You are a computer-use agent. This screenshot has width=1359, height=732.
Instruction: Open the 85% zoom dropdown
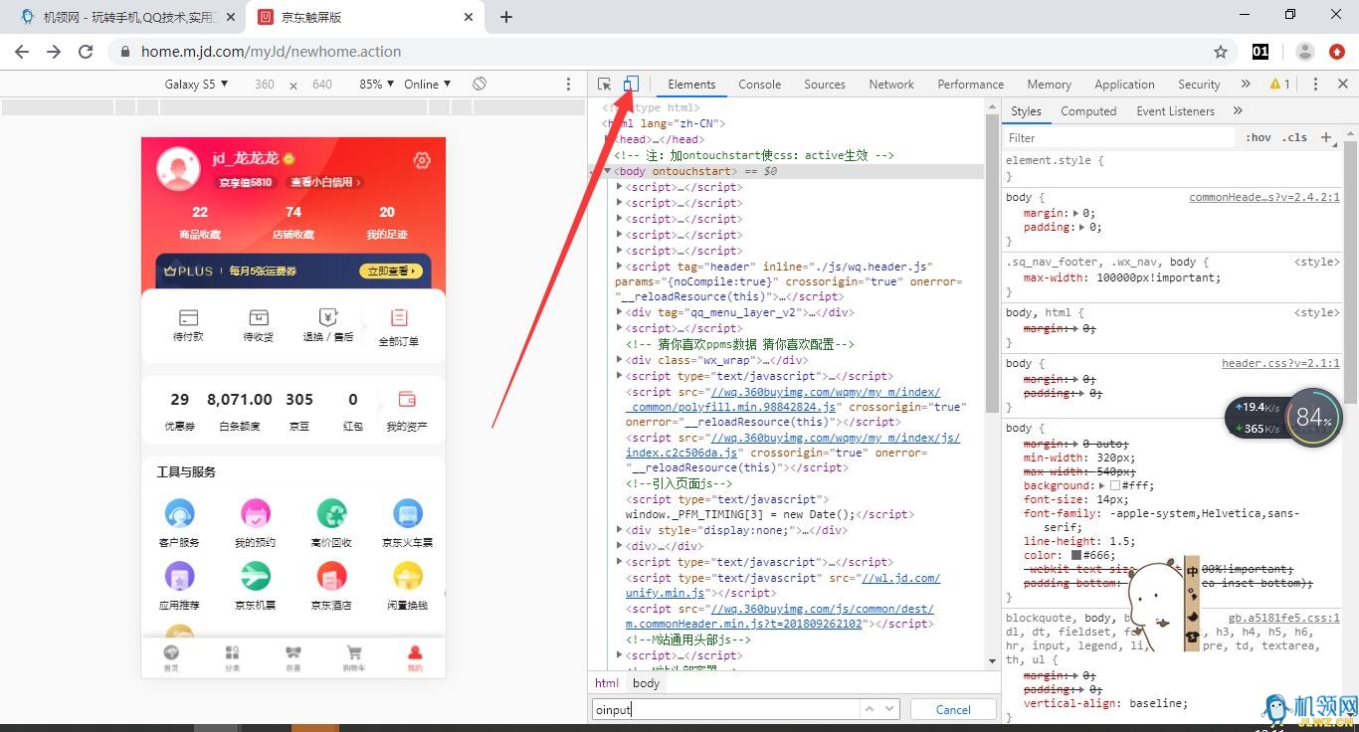pyautogui.click(x=377, y=85)
